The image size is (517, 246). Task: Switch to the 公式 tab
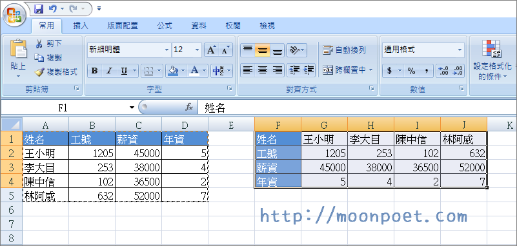pyautogui.click(x=165, y=26)
